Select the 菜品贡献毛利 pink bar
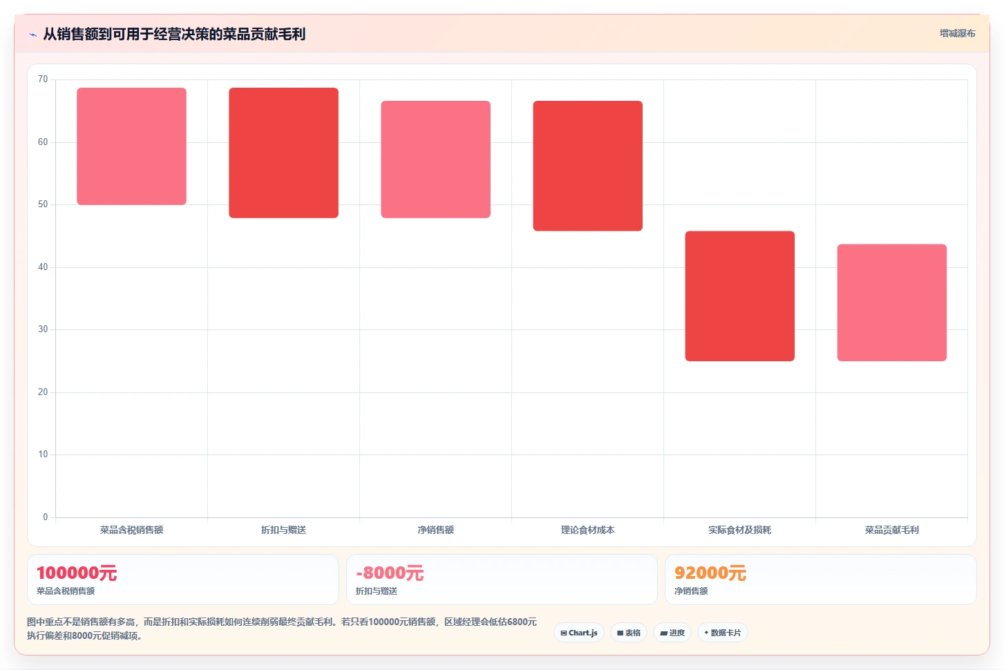Screen dimensions: 1004x670 [891, 303]
